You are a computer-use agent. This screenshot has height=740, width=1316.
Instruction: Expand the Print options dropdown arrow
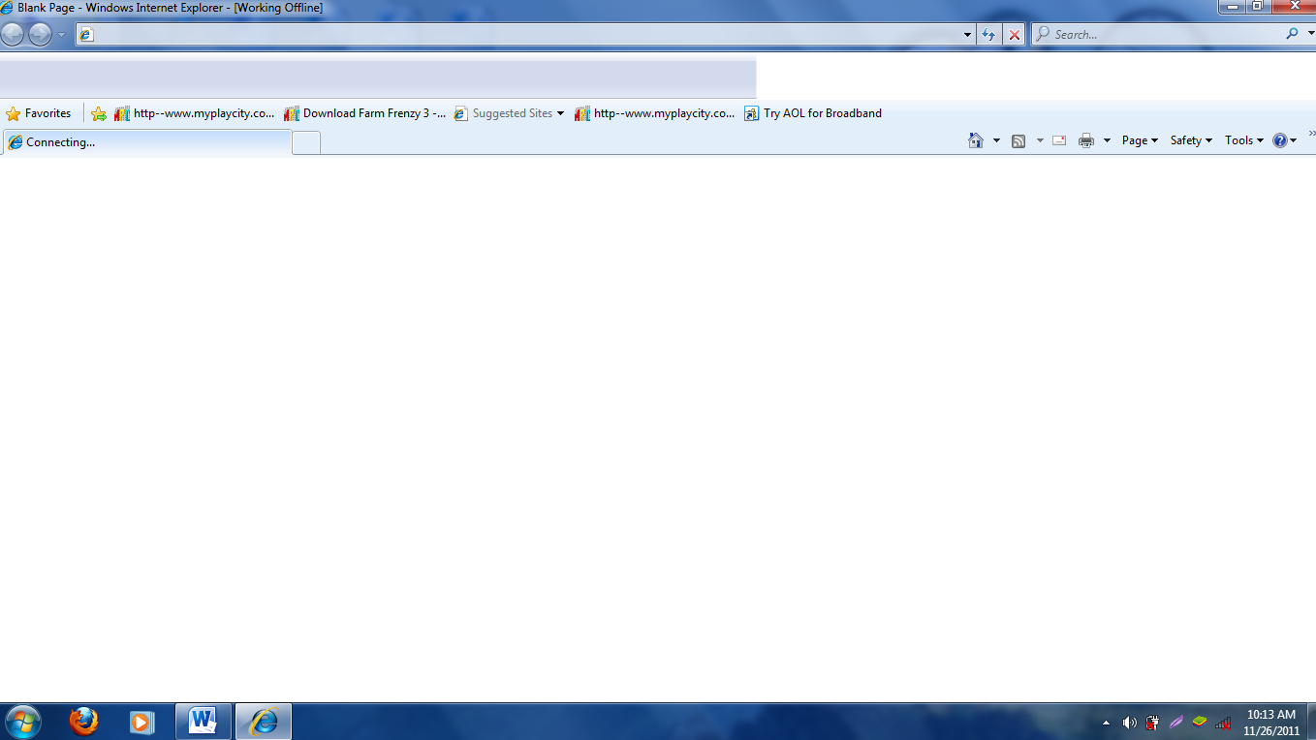point(1107,141)
